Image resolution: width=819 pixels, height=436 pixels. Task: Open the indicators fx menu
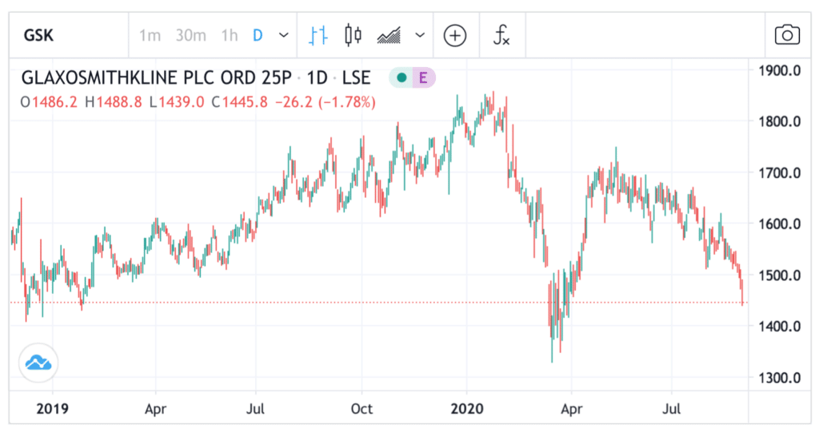point(501,35)
